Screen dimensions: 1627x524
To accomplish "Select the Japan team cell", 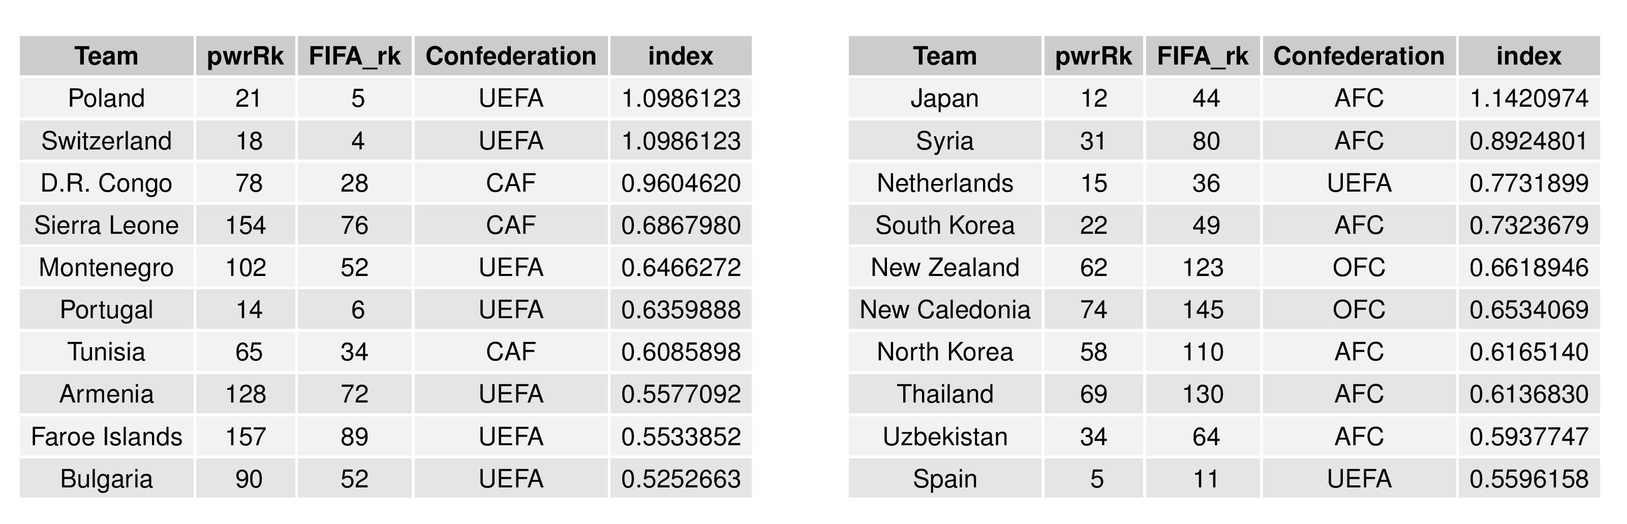I will point(944,99).
